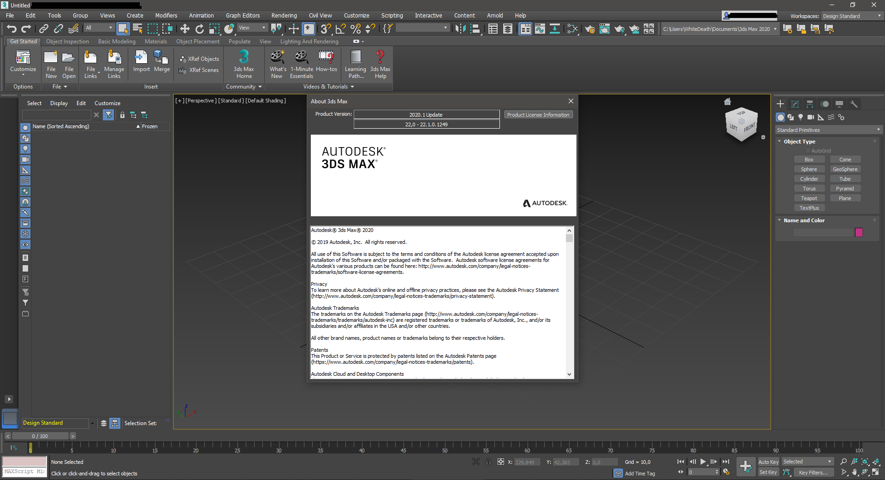Click Product License Information button
Screen dimensions: 885x480
(538, 115)
